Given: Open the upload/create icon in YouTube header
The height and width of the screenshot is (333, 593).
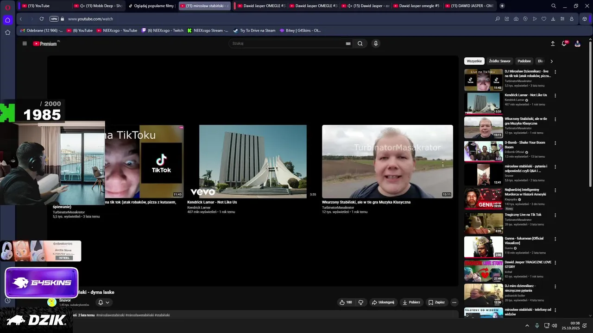Looking at the screenshot, I should (x=553, y=43).
